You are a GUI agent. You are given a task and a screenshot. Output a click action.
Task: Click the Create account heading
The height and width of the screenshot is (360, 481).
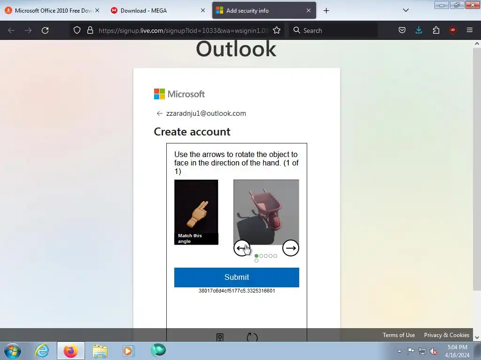click(x=192, y=132)
